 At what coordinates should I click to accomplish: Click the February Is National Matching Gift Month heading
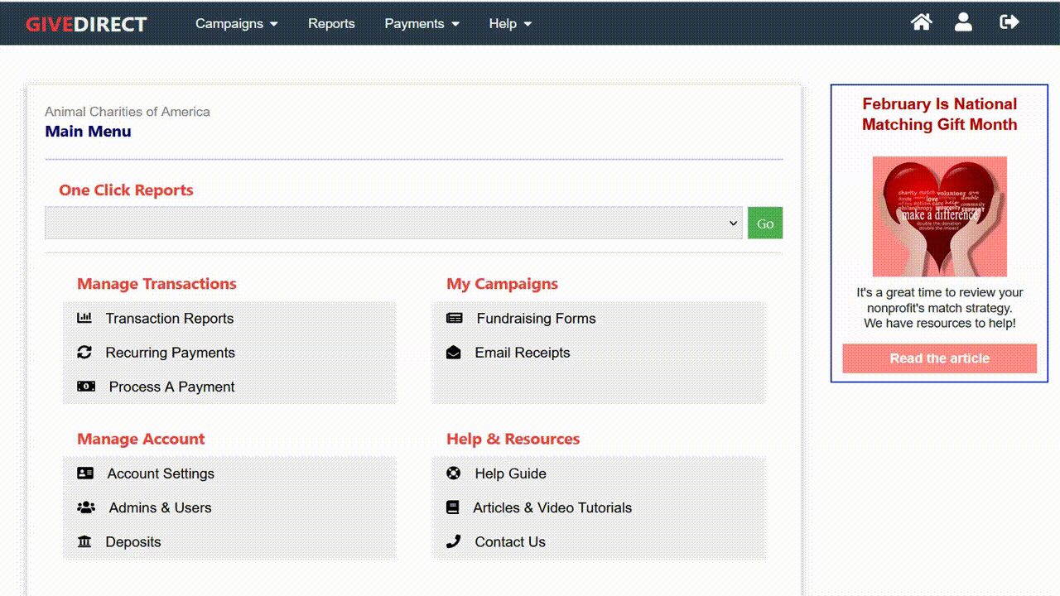click(939, 114)
